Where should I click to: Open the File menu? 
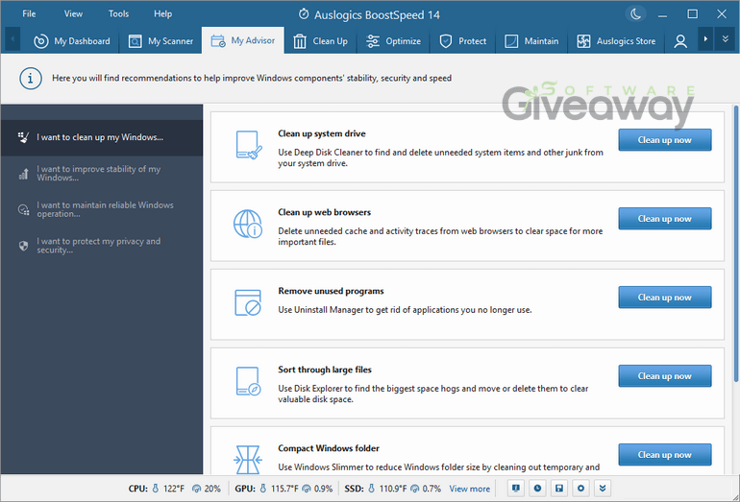tap(29, 13)
